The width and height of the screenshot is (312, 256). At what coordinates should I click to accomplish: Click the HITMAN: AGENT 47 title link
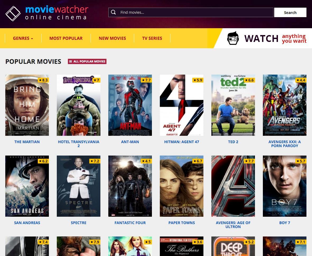click(182, 142)
